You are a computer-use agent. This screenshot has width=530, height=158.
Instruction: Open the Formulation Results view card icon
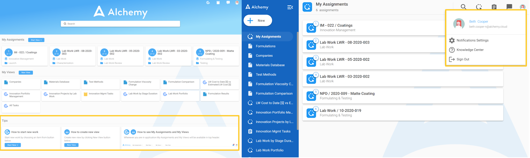[205, 94]
